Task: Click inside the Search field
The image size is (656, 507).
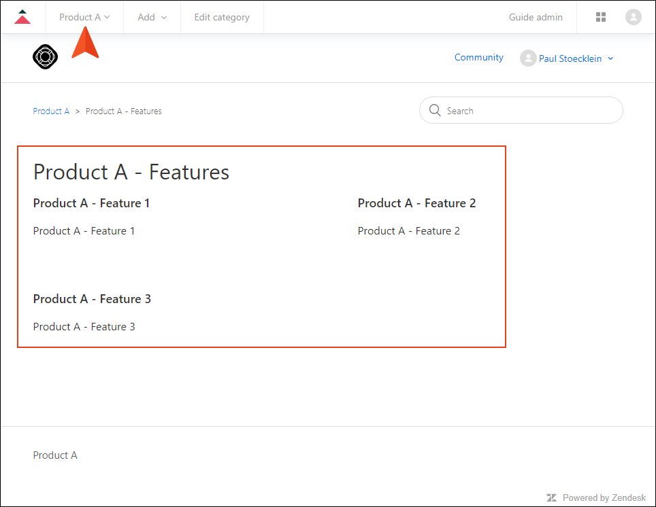Action: coord(521,110)
